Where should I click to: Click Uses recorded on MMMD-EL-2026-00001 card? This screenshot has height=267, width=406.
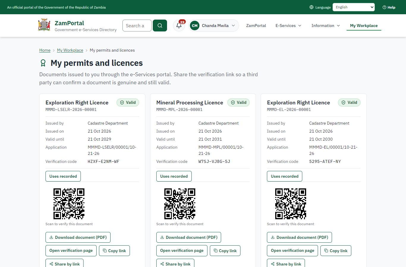point(284,176)
